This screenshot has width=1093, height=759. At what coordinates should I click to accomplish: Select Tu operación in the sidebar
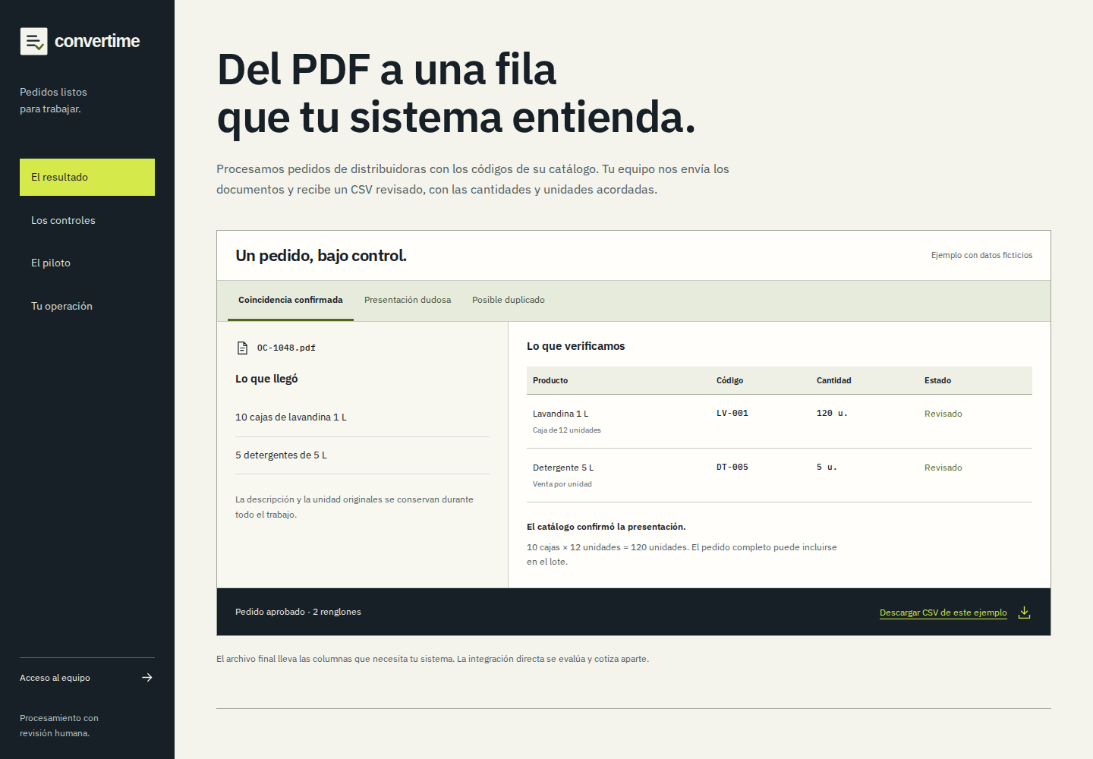point(87,306)
